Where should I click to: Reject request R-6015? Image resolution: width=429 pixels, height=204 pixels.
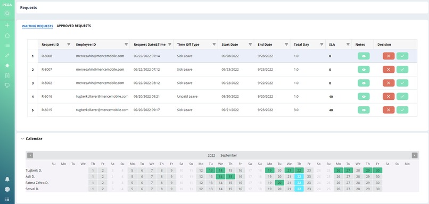click(x=389, y=110)
